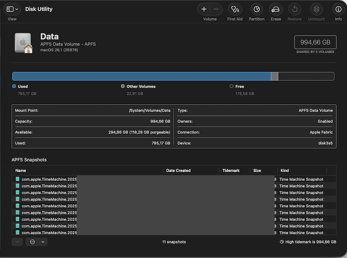Image resolution: width=347 pixels, height=258 pixels.
Task: Expand the View chevron dropdown
Action: click(17, 9)
